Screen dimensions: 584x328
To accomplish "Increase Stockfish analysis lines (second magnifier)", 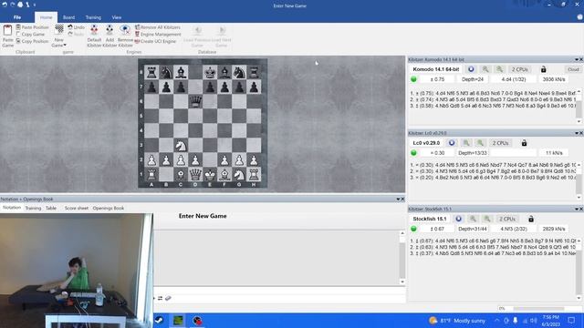I will [486, 219].
